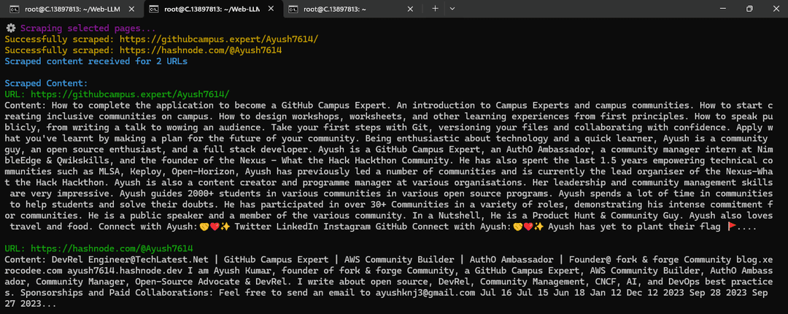Click 'AWS Community Builder' after GitHub Campus Expert |
Image resolution: width=788 pixels, height=314 pixels.
tap(399, 260)
